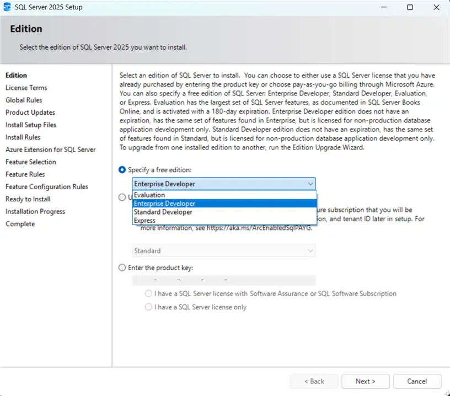The height and width of the screenshot is (396, 450).
Task: Select License Terms step in the sidebar
Action: 26,88
